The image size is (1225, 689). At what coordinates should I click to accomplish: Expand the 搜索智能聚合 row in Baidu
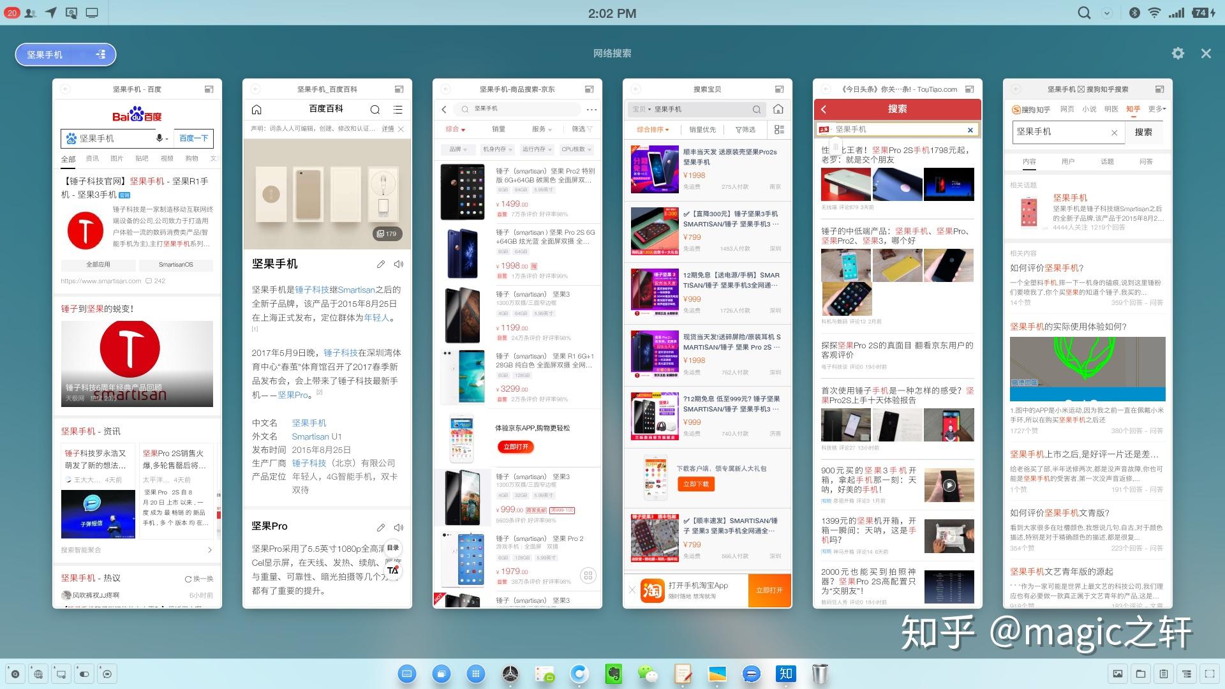[137, 550]
